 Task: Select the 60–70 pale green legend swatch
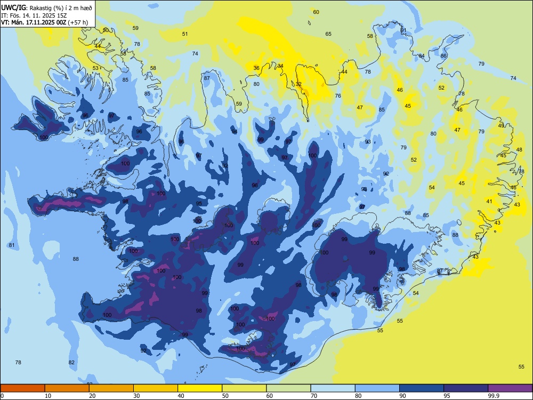[288, 388]
